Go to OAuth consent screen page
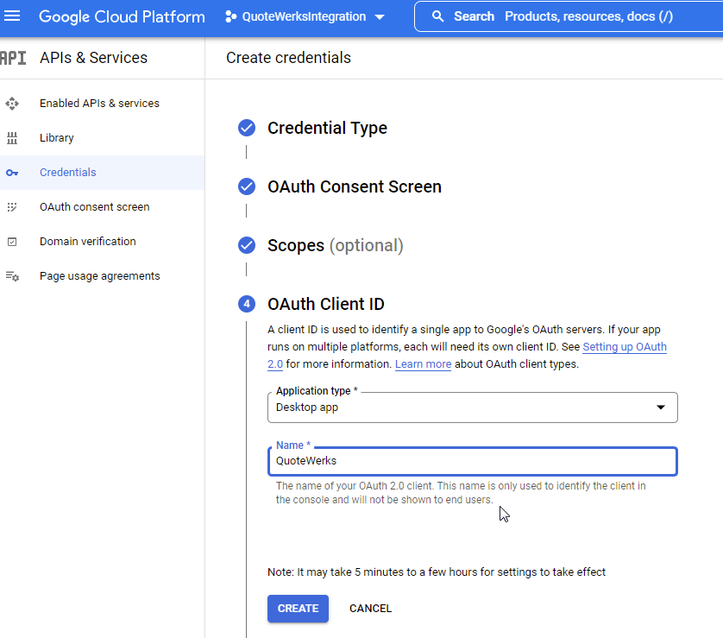The height and width of the screenshot is (638, 723). pyautogui.click(x=94, y=207)
